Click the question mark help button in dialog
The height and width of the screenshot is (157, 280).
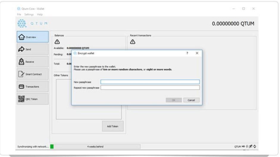[187, 53]
